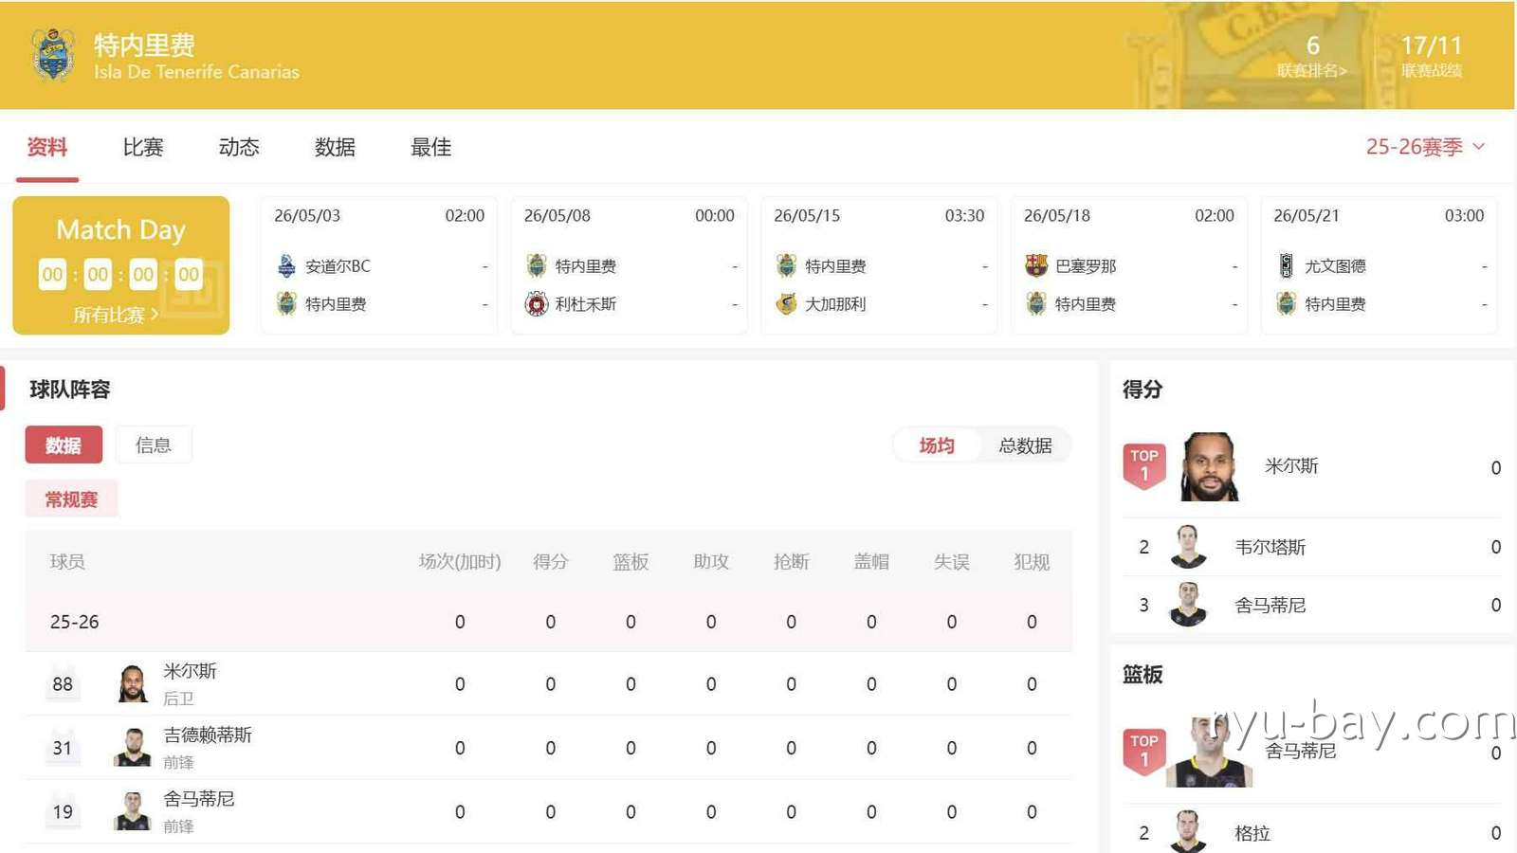Click jersey number 19 badge
Screen dimensions: 1517x853
[x=63, y=811]
